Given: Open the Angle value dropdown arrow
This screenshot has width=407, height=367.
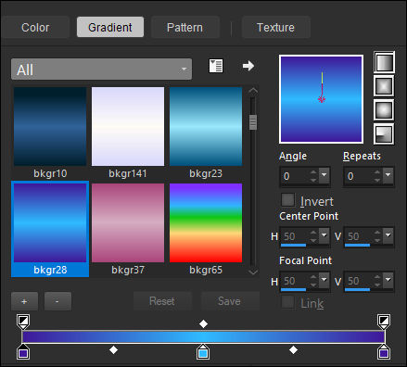Looking at the screenshot, I should click(x=324, y=176).
